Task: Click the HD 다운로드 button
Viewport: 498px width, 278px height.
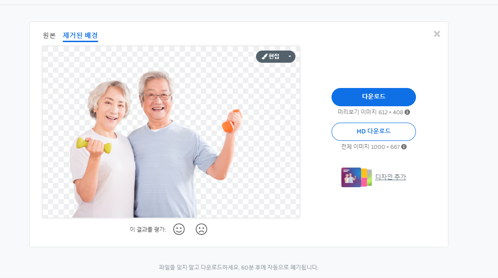Action: tap(373, 132)
